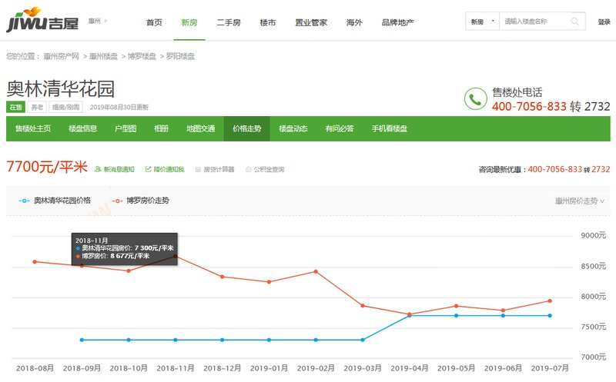Click the 2019-03月 axis label
The height and width of the screenshot is (382, 616).
(x=363, y=368)
